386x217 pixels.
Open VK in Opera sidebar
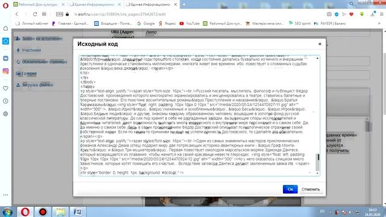pyautogui.click(x=5, y=58)
